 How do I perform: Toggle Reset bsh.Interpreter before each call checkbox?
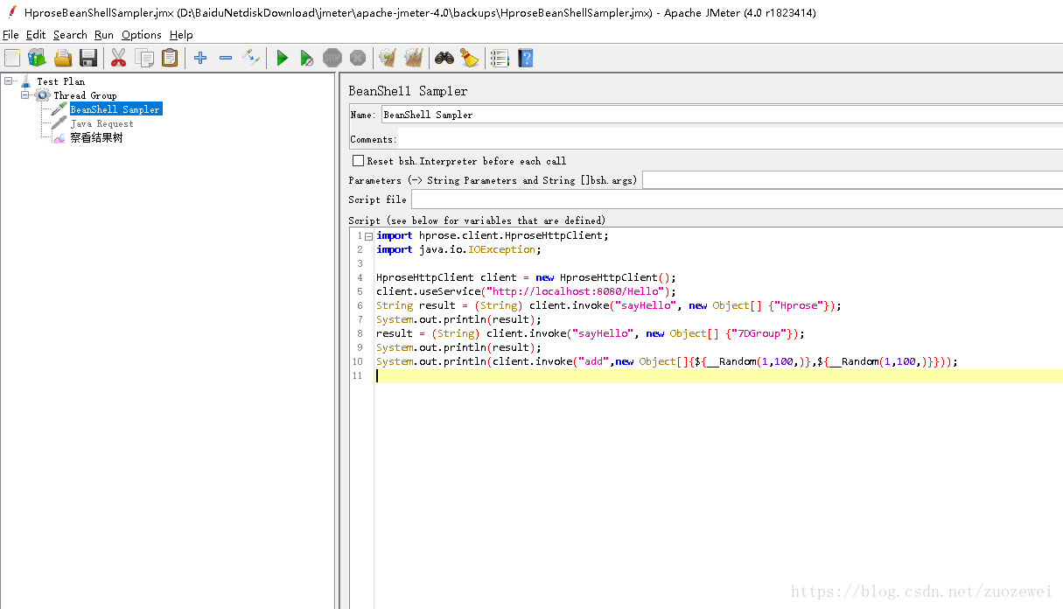click(x=358, y=161)
